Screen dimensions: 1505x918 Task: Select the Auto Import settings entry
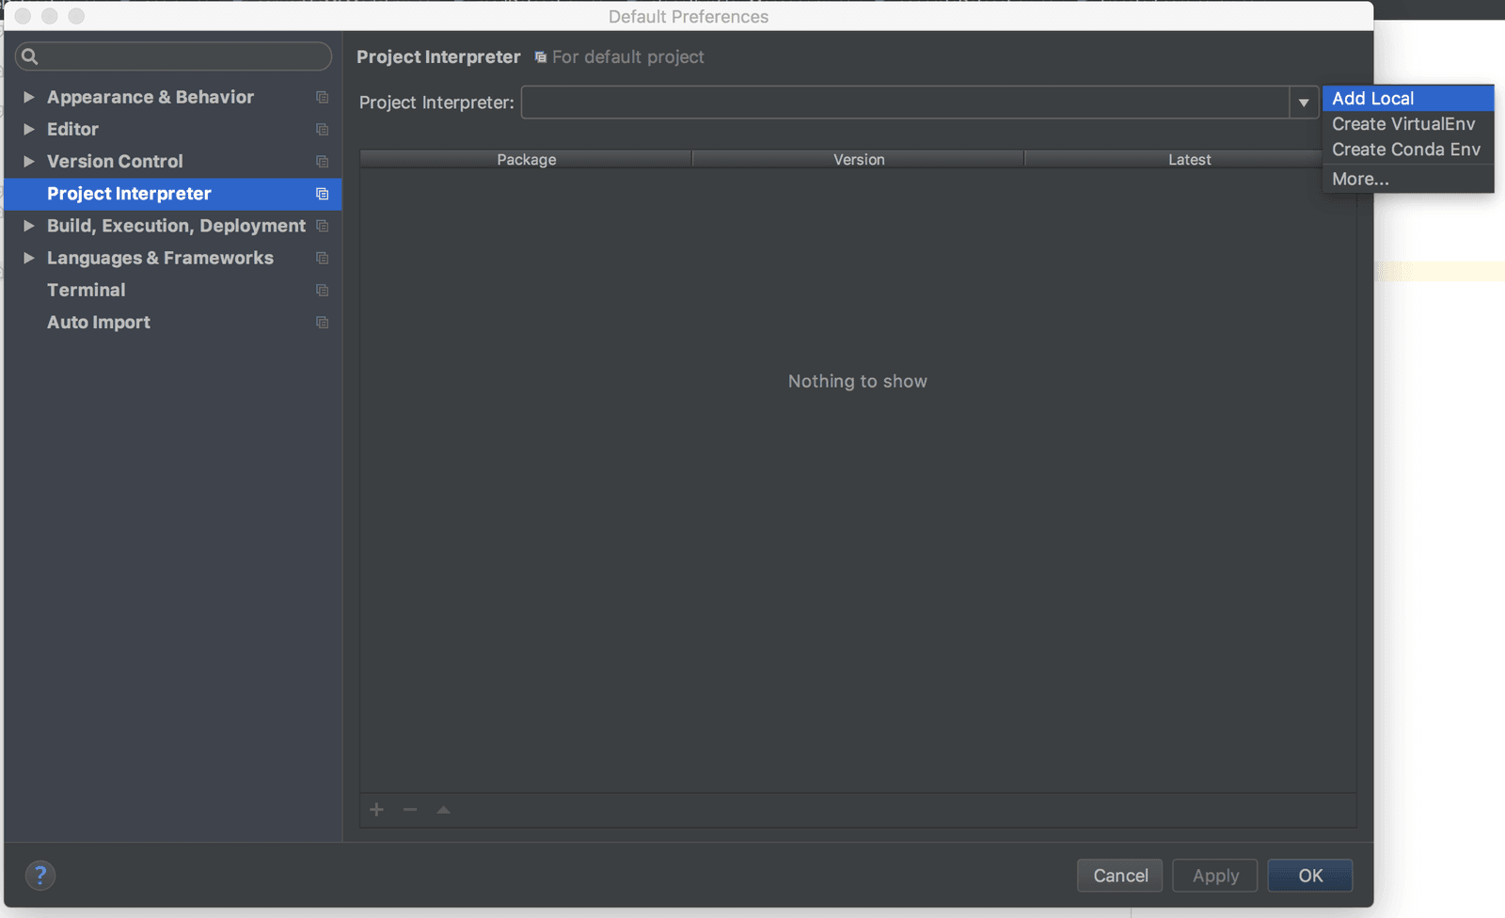[x=98, y=322]
